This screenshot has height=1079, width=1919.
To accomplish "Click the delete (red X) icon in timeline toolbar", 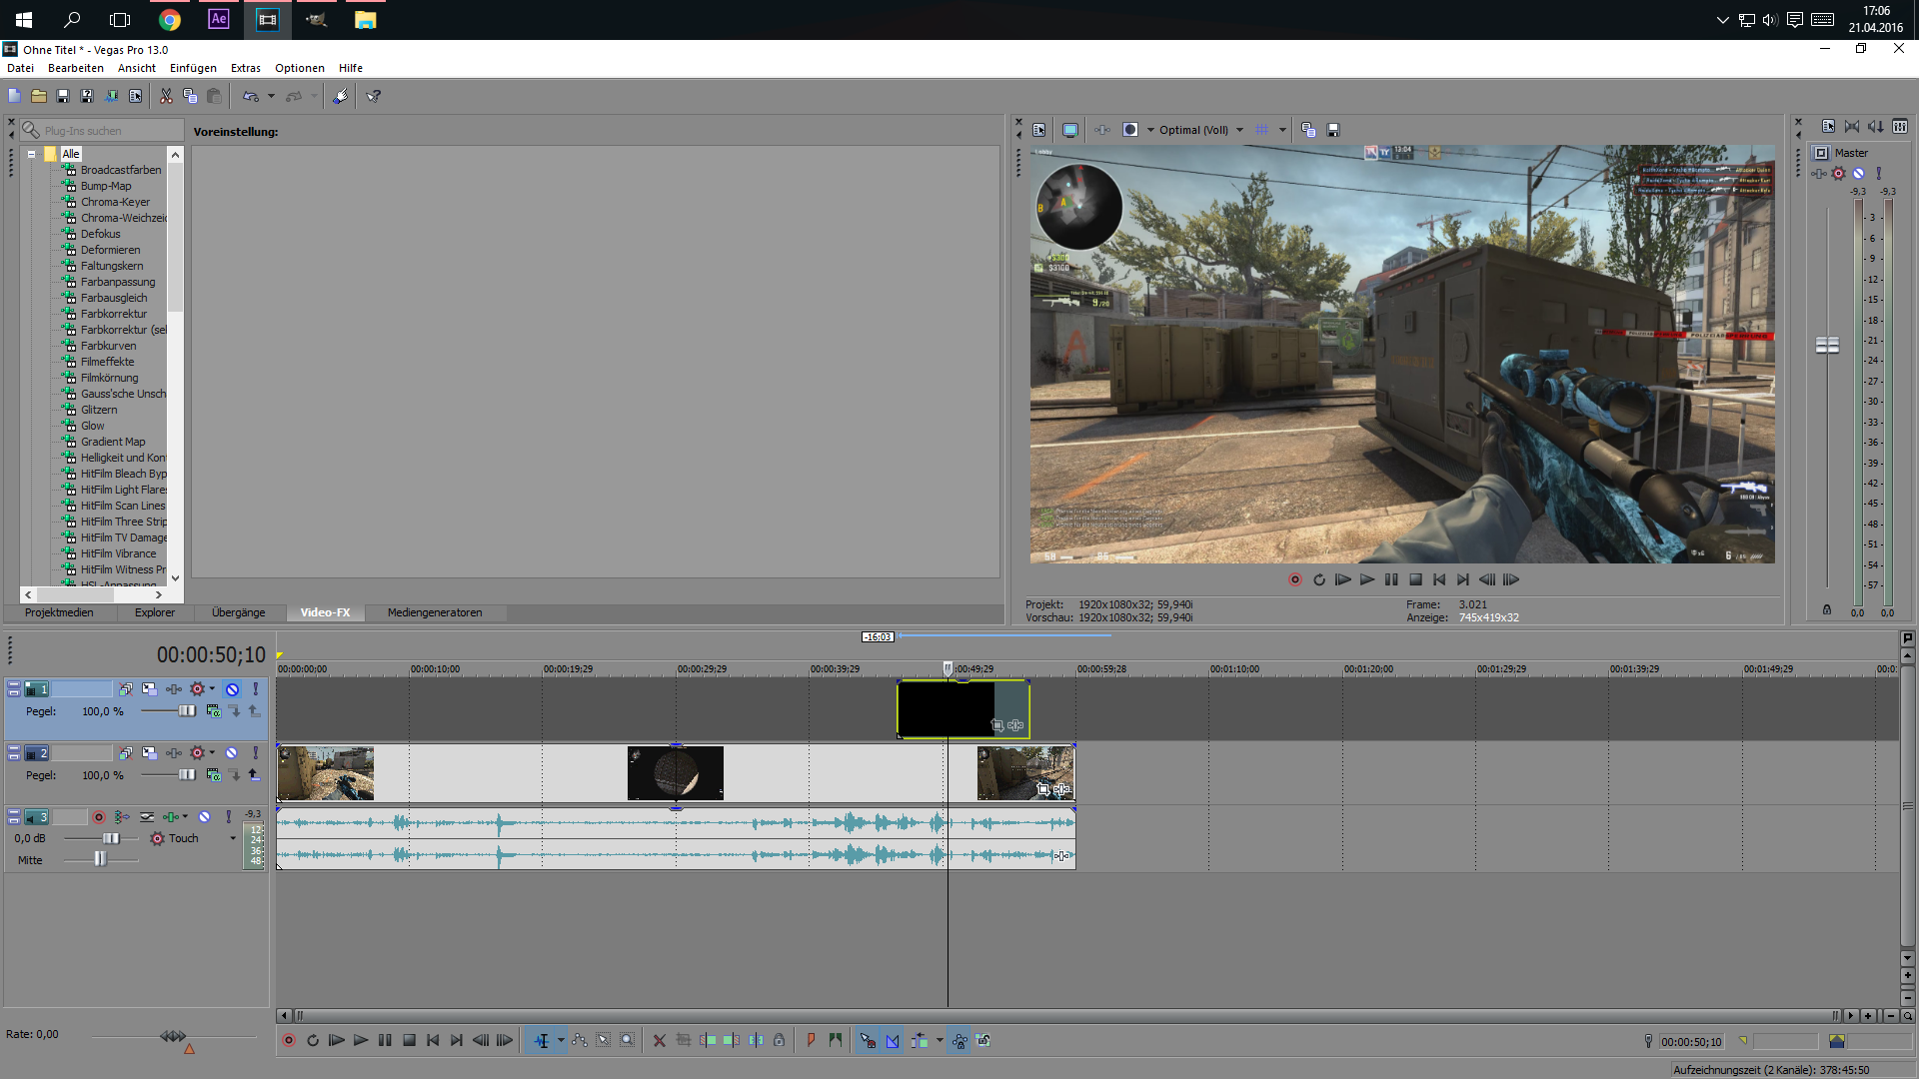I will point(660,1041).
